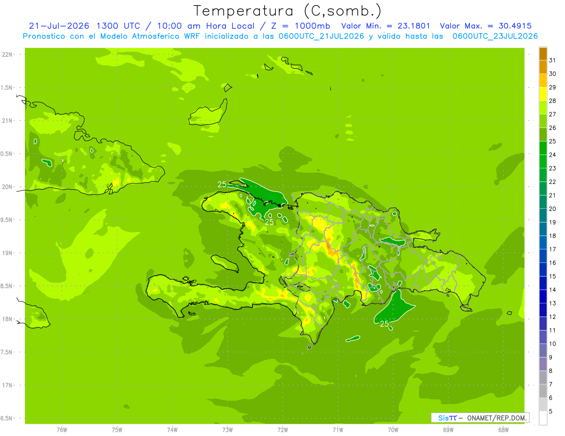Click the 25 contour label left of the dark green band north of Haiti
565x436 pixels.
pyautogui.click(x=222, y=184)
